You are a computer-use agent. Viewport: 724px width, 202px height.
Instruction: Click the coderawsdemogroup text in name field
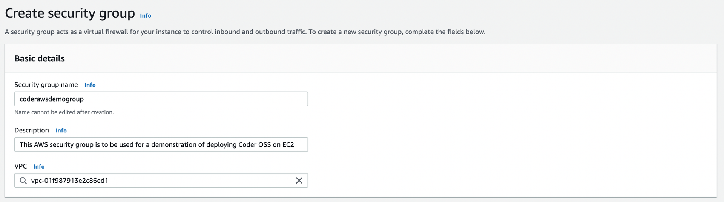52,99
